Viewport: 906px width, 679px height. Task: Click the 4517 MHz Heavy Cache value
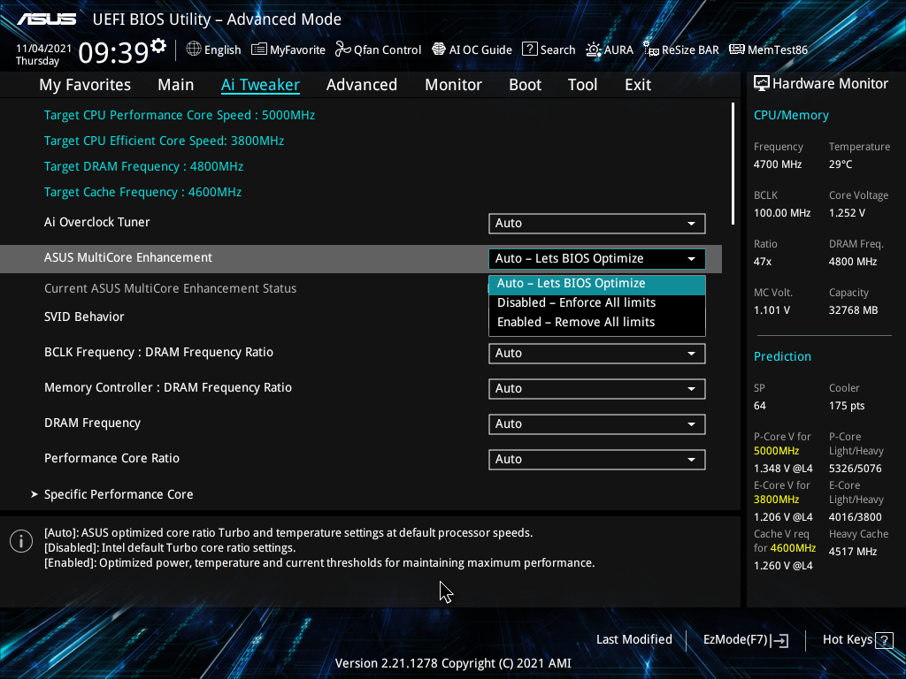pyautogui.click(x=853, y=552)
